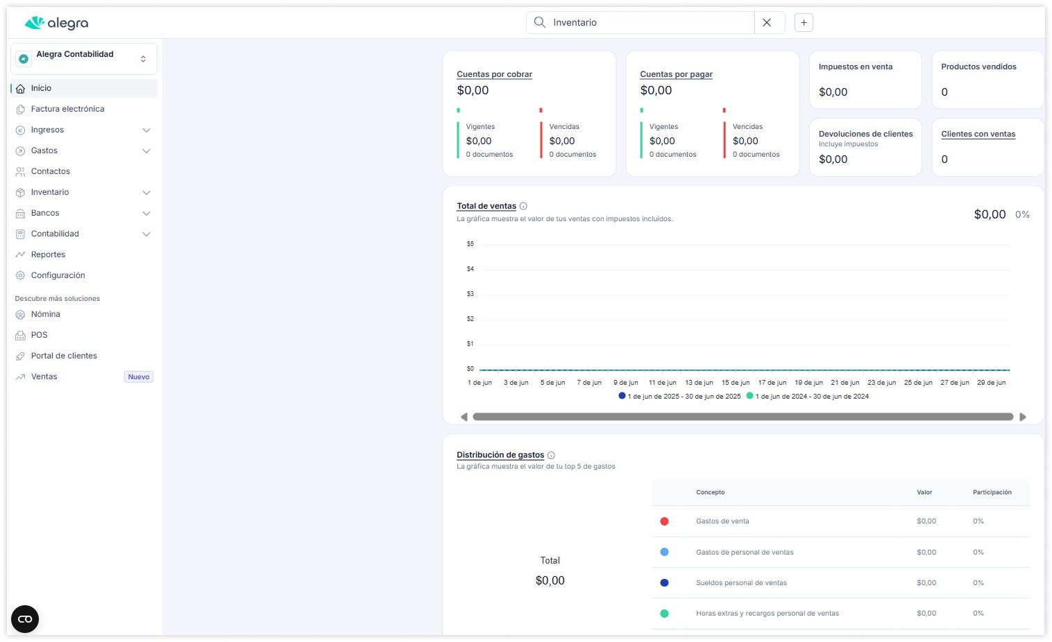The image size is (1052, 642).
Task: Open Reportes in the sidebar
Action: (84, 254)
